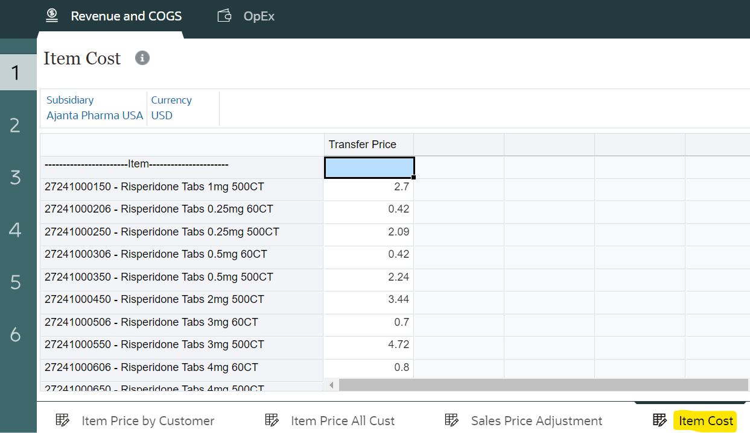Screen dimensions: 750x433
Task: Open the Sales Price Adjustment tab
Action: tap(536, 421)
